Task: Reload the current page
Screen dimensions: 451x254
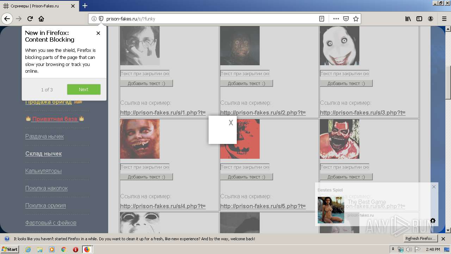Action: tap(30, 19)
